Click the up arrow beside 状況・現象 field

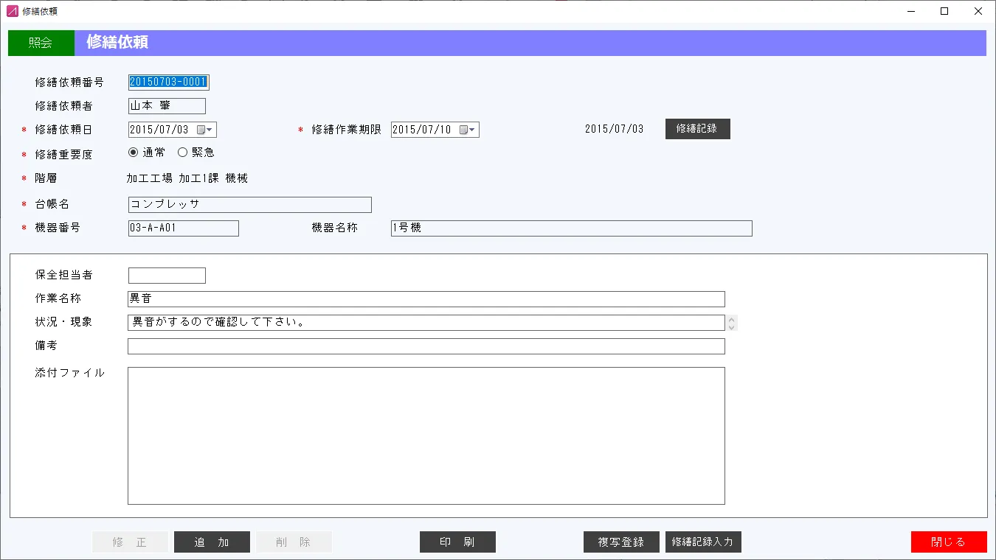pyautogui.click(x=730, y=318)
